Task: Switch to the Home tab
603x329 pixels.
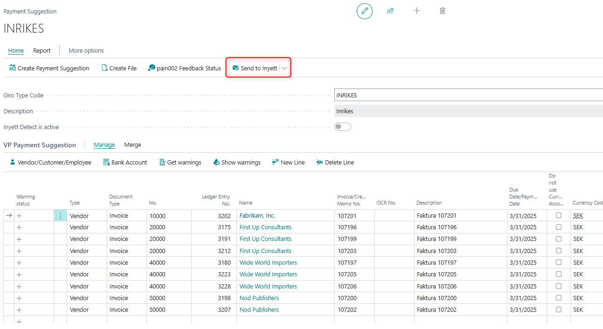Action: [x=16, y=51]
